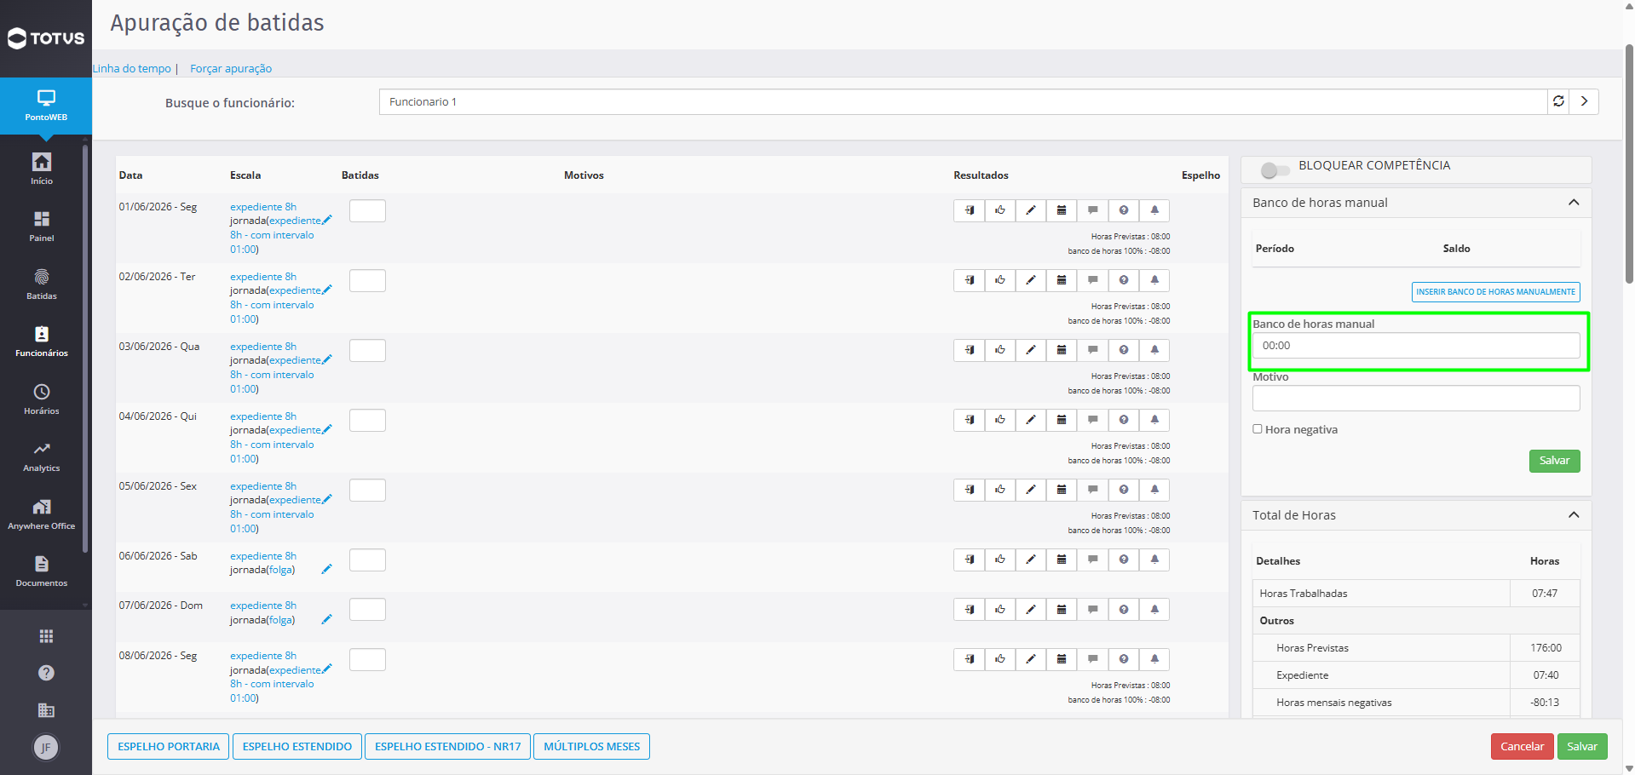
Task: Open Anywhere Office in sidebar
Action: [x=42, y=514]
